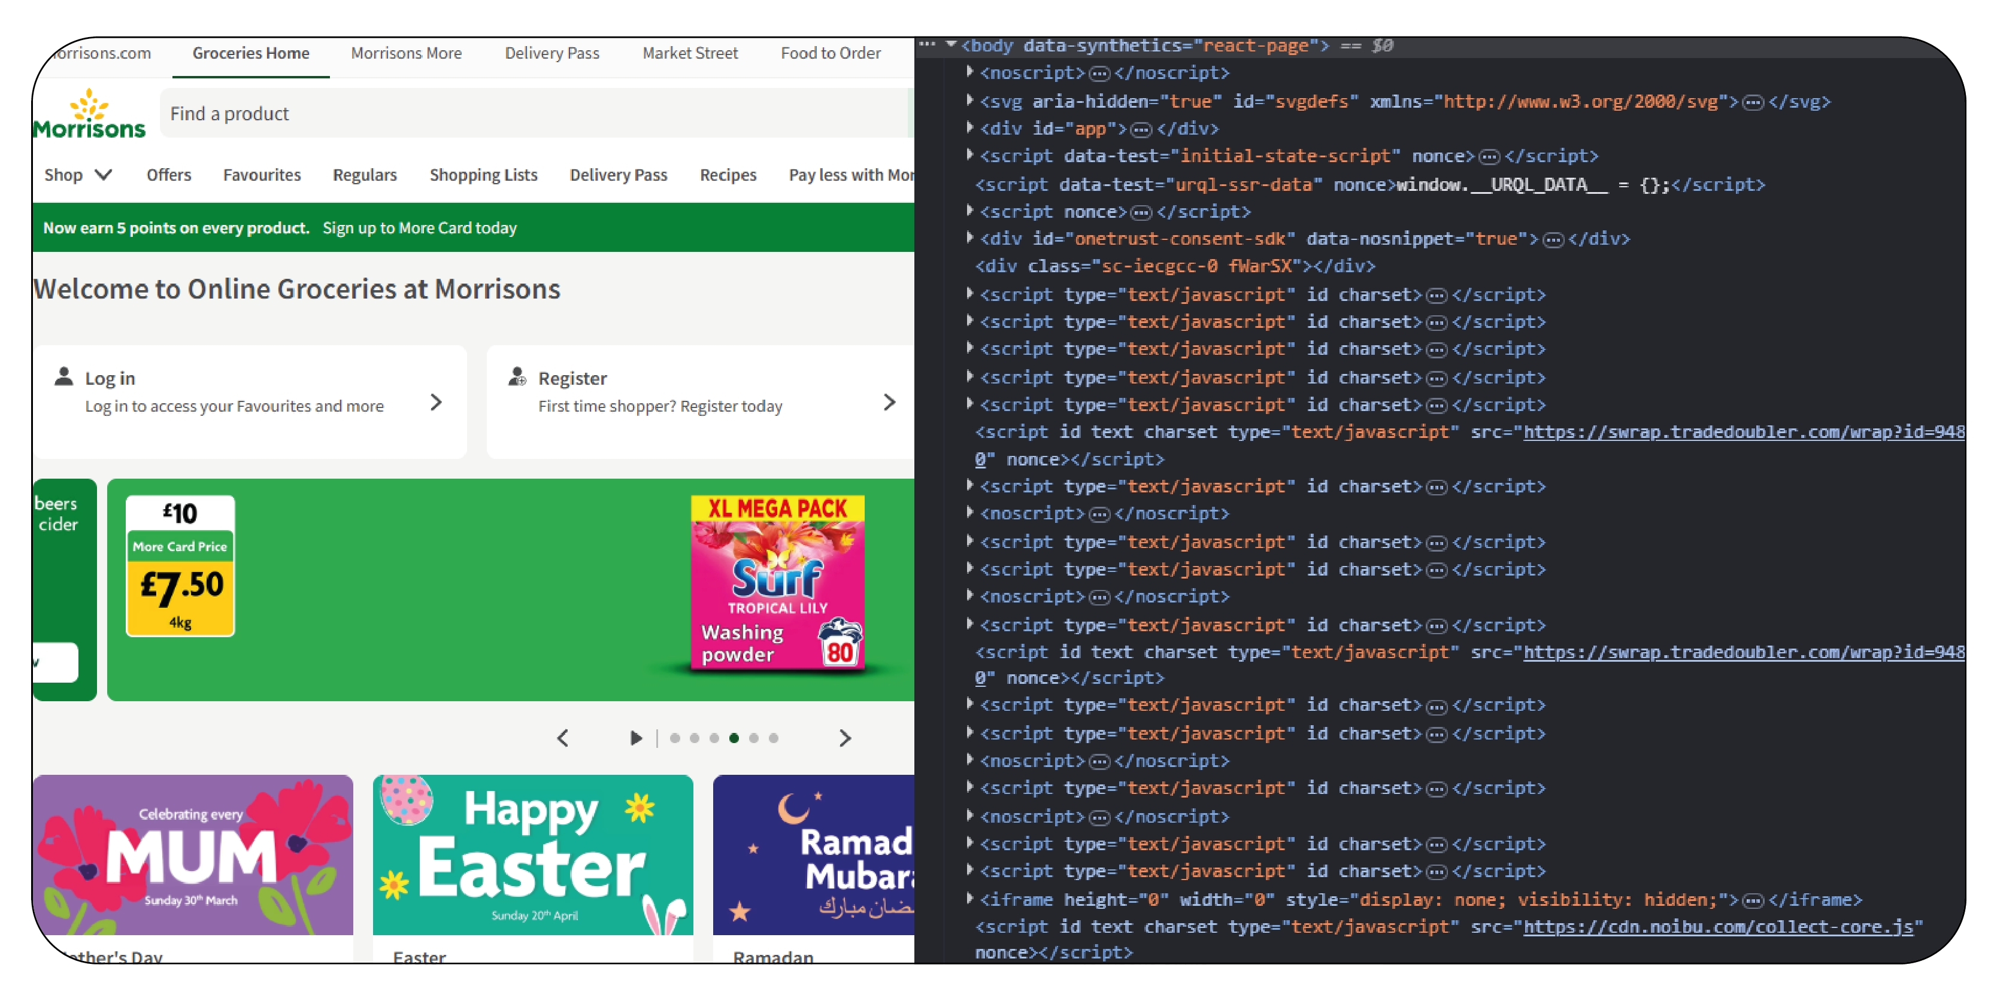Click Sign up to More Card today
The width and height of the screenshot is (1994, 989).
(x=420, y=228)
